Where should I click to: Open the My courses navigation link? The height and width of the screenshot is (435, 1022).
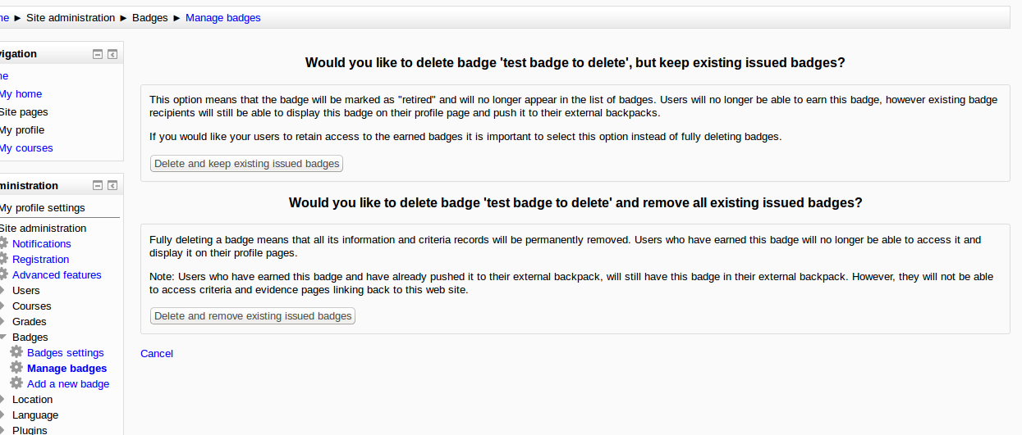(x=26, y=148)
